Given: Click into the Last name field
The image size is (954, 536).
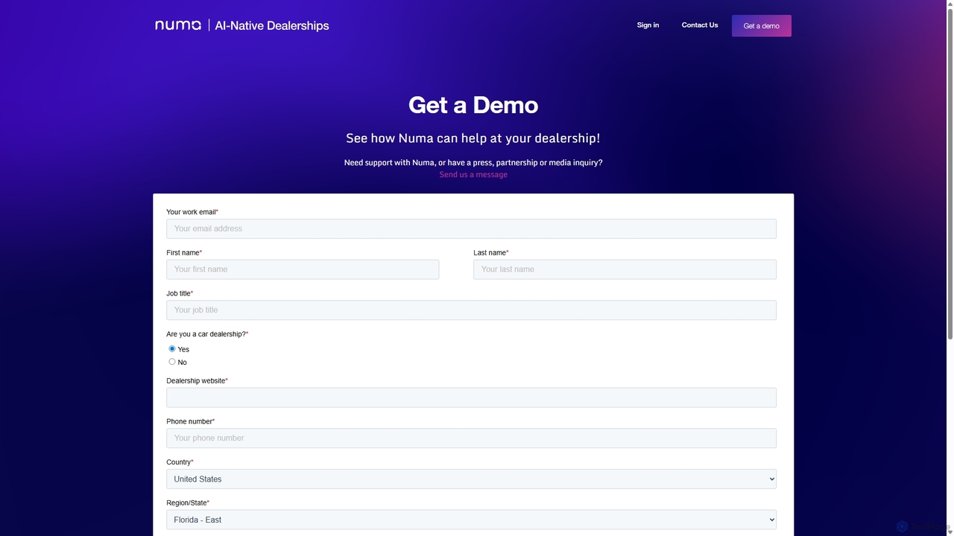Looking at the screenshot, I should click(x=625, y=269).
